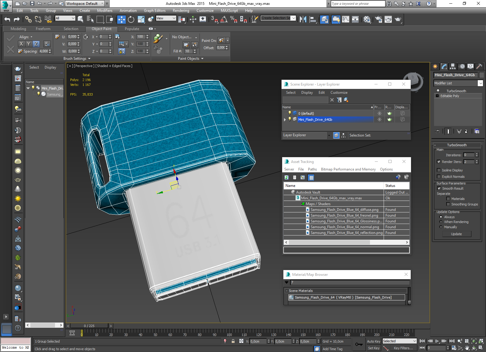486x352 pixels.
Task: Click Key Filters button
Action: click(403, 348)
